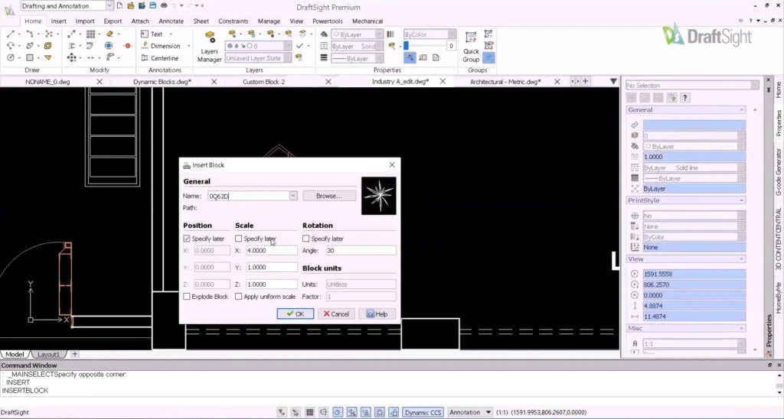Open the Powertools ribbon tab
The height and width of the screenshot is (419, 784).
coord(328,21)
